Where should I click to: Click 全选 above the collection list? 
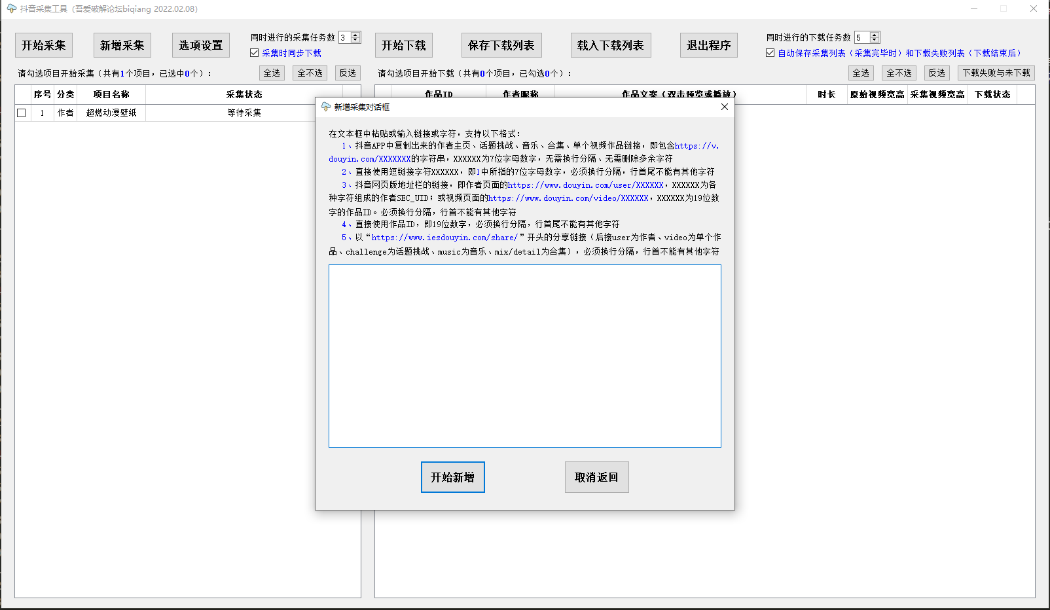click(272, 73)
